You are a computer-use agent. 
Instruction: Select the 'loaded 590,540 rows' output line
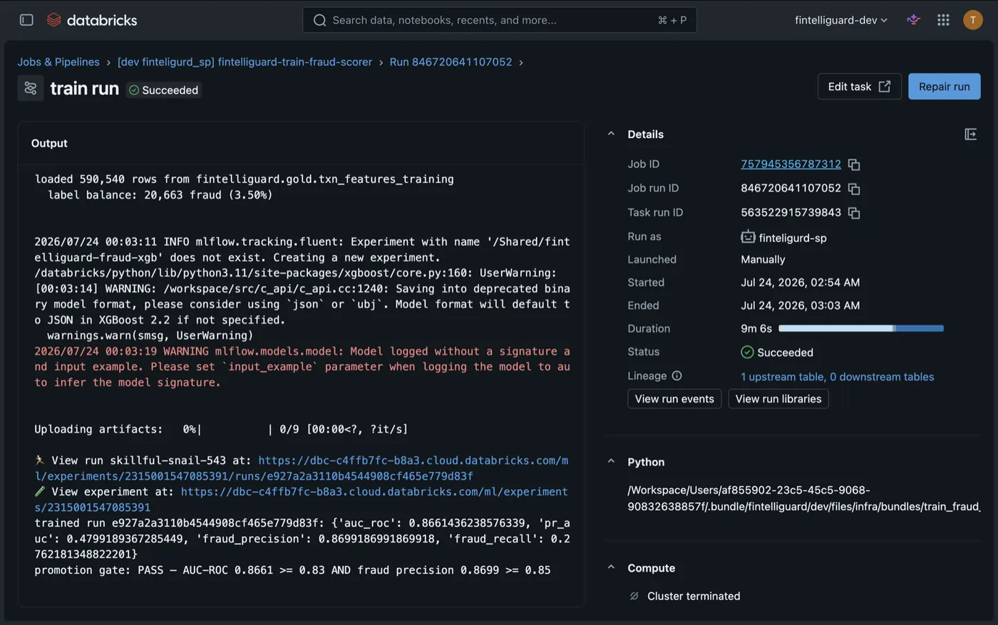(x=245, y=179)
